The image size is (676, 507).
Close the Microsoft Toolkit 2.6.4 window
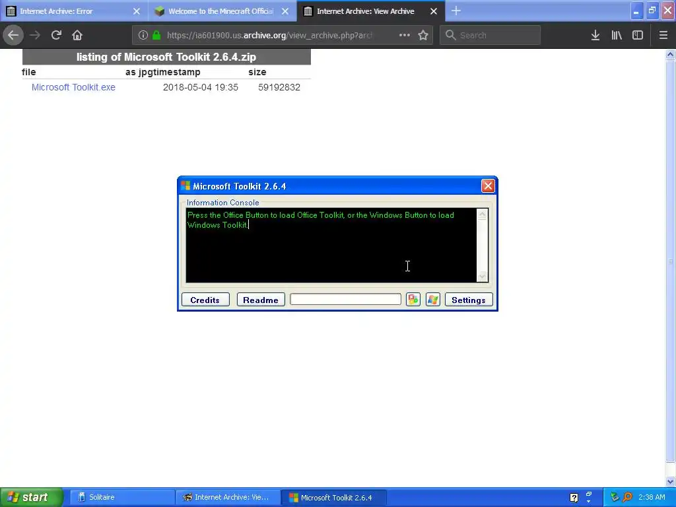click(x=488, y=186)
